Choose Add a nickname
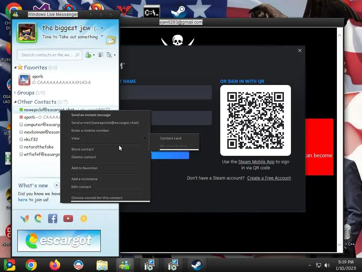 click(x=105, y=179)
